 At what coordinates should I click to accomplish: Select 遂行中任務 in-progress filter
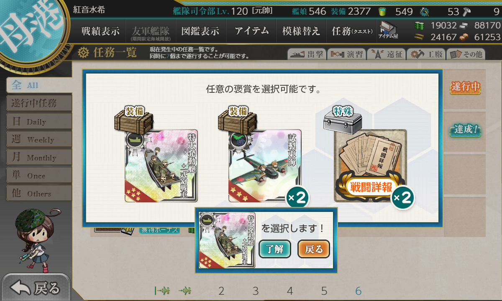coord(39,103)
